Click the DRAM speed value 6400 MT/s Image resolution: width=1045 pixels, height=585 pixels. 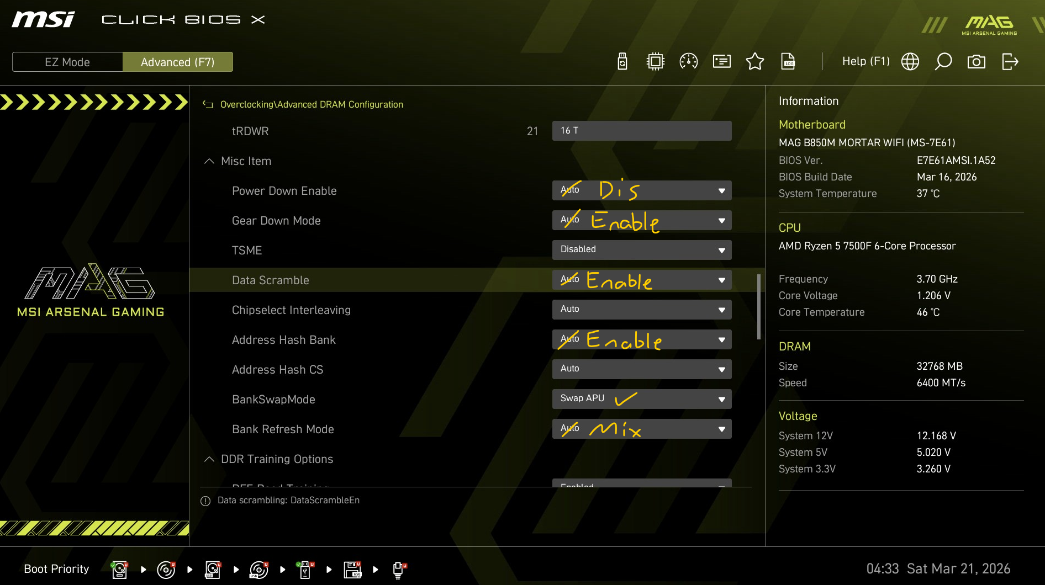[941, 383]
